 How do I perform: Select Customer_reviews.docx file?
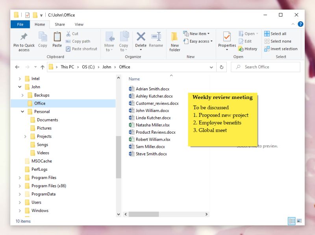(154, 103)
